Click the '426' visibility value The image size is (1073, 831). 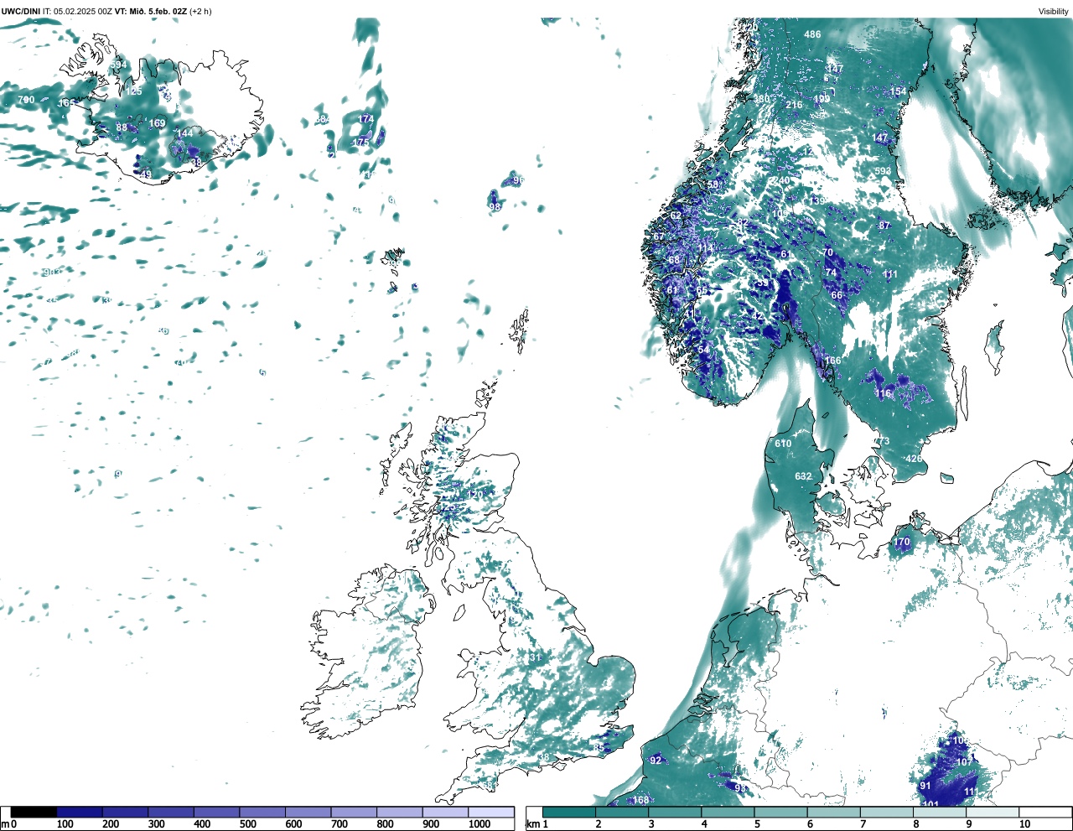(913, 459)
